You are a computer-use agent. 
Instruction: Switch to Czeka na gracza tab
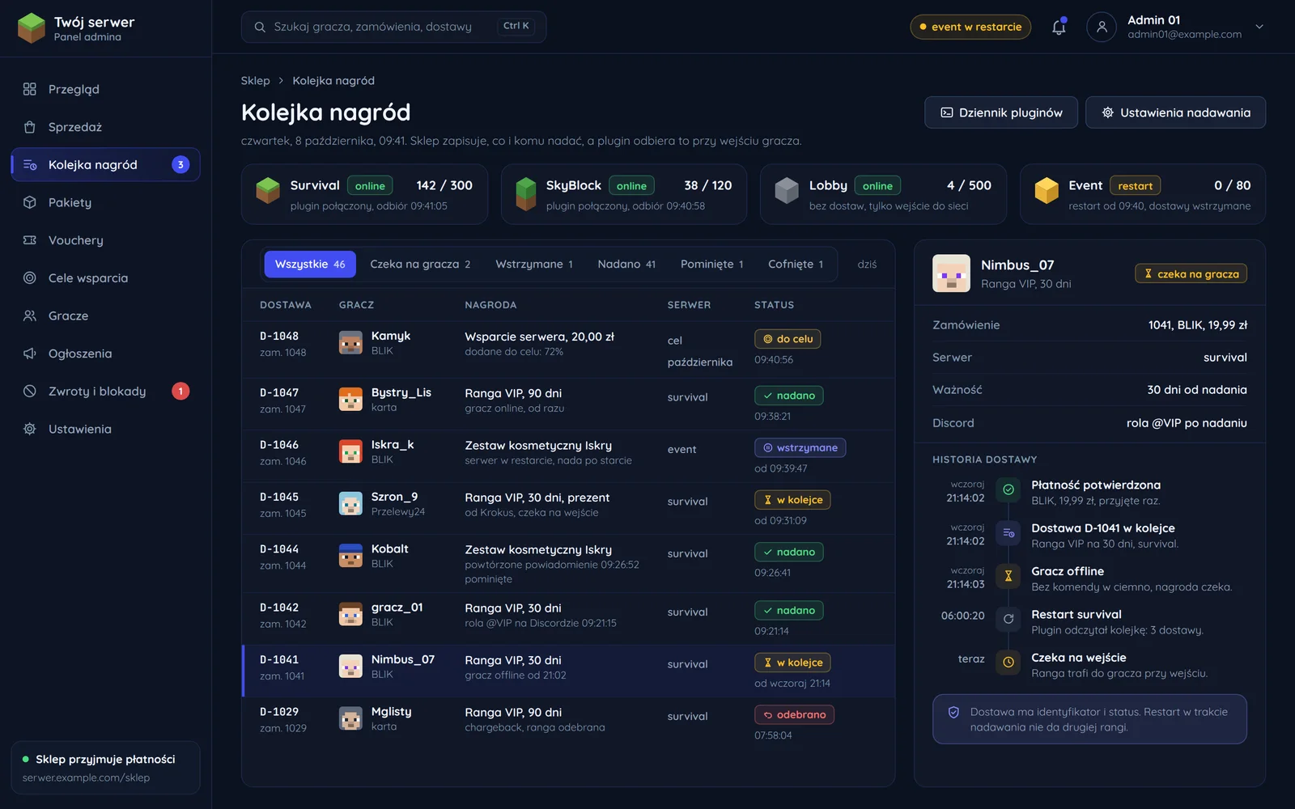(x=420, y=264)
